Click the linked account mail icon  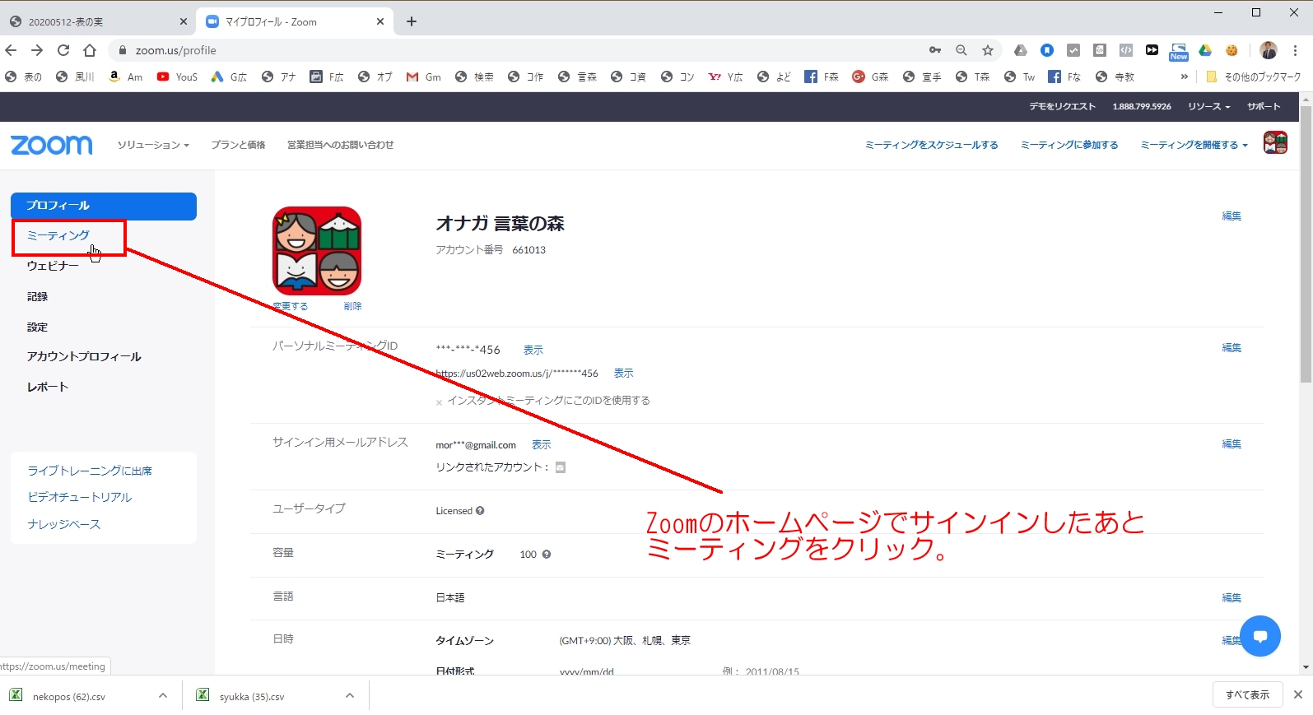561,467
